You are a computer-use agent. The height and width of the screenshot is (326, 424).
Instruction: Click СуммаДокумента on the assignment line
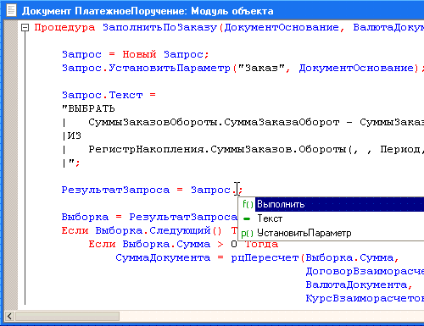coord(163,257)
